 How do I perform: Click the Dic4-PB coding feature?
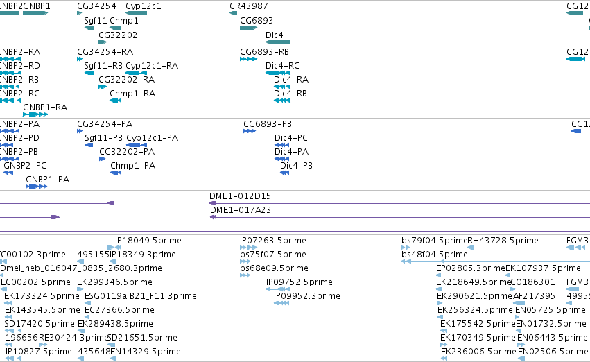click(285, 173)
